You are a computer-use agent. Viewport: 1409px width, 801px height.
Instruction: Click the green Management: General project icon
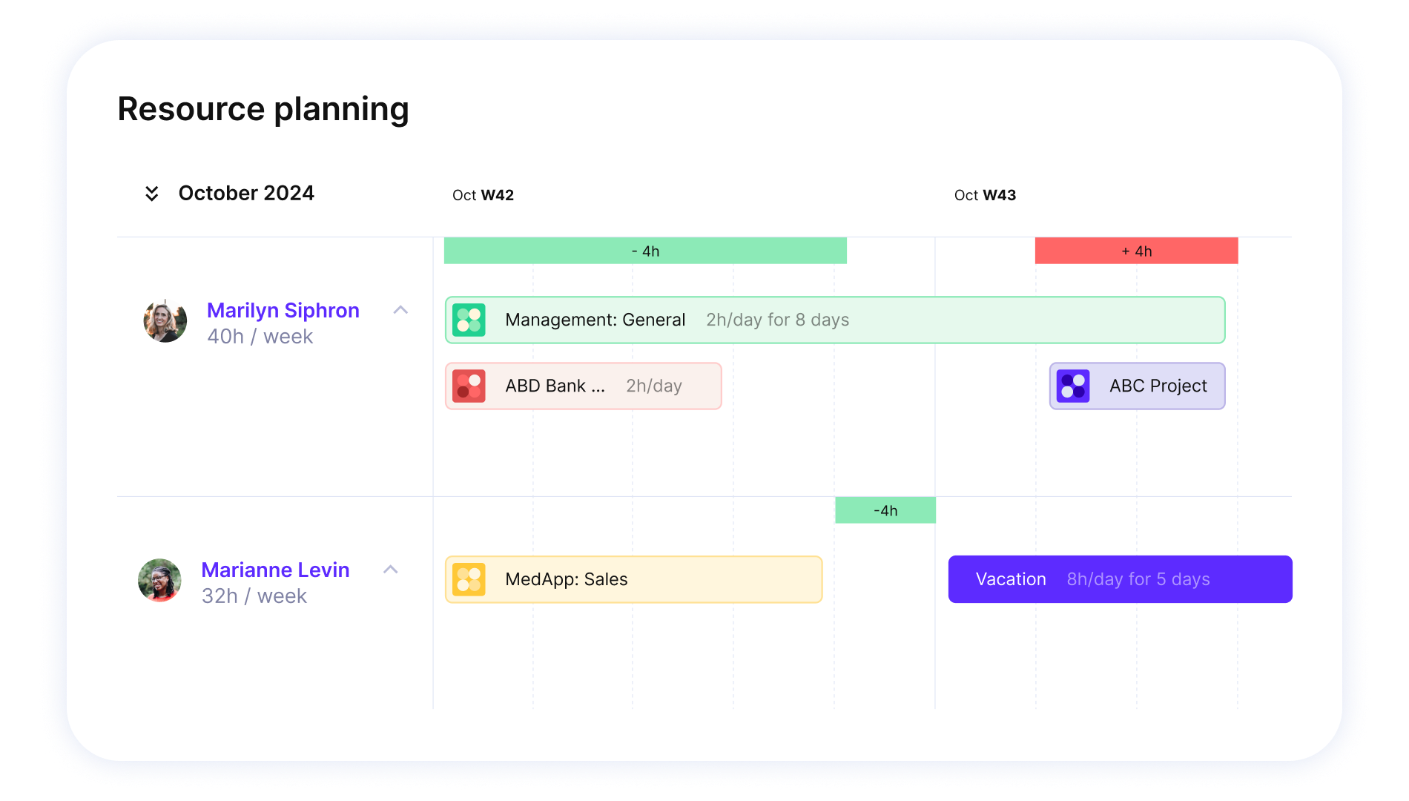(469, 320)
